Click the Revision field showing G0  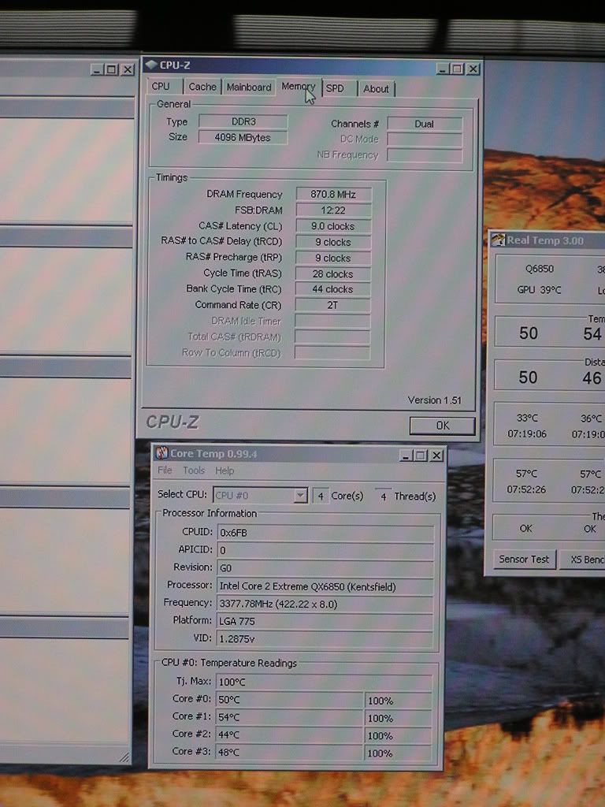(x=325, y=568)
